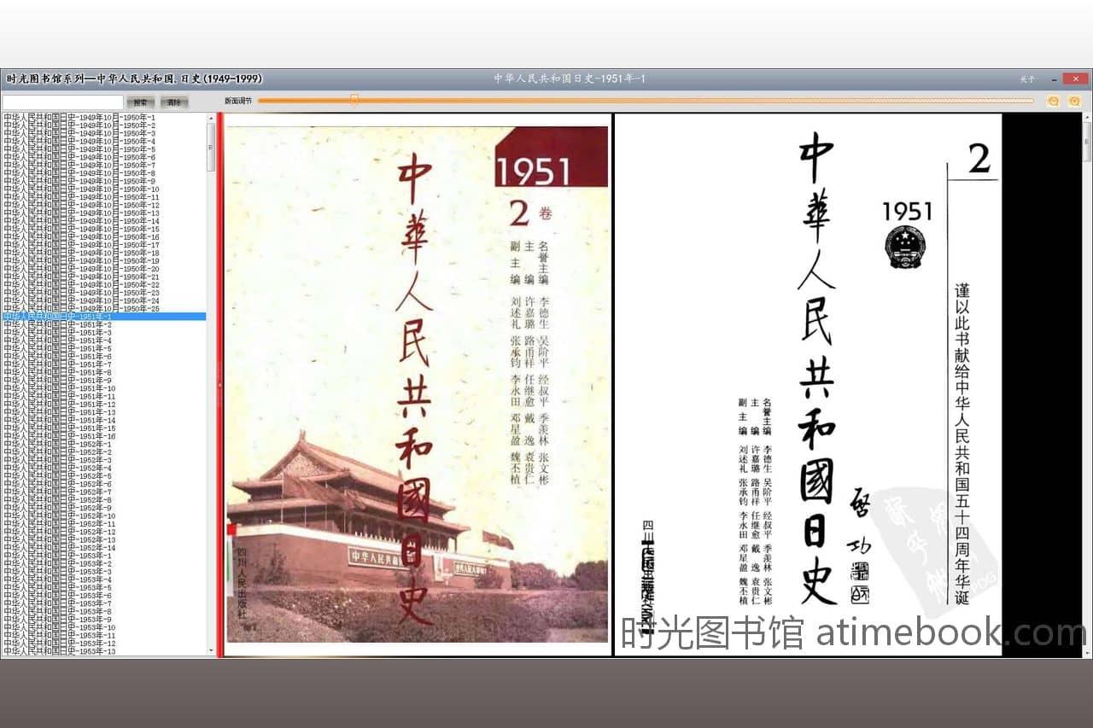Screen dimensions: 1093x728
Task: Select list row 1949年10月-1950年-8
Action: tap(103, 173)
